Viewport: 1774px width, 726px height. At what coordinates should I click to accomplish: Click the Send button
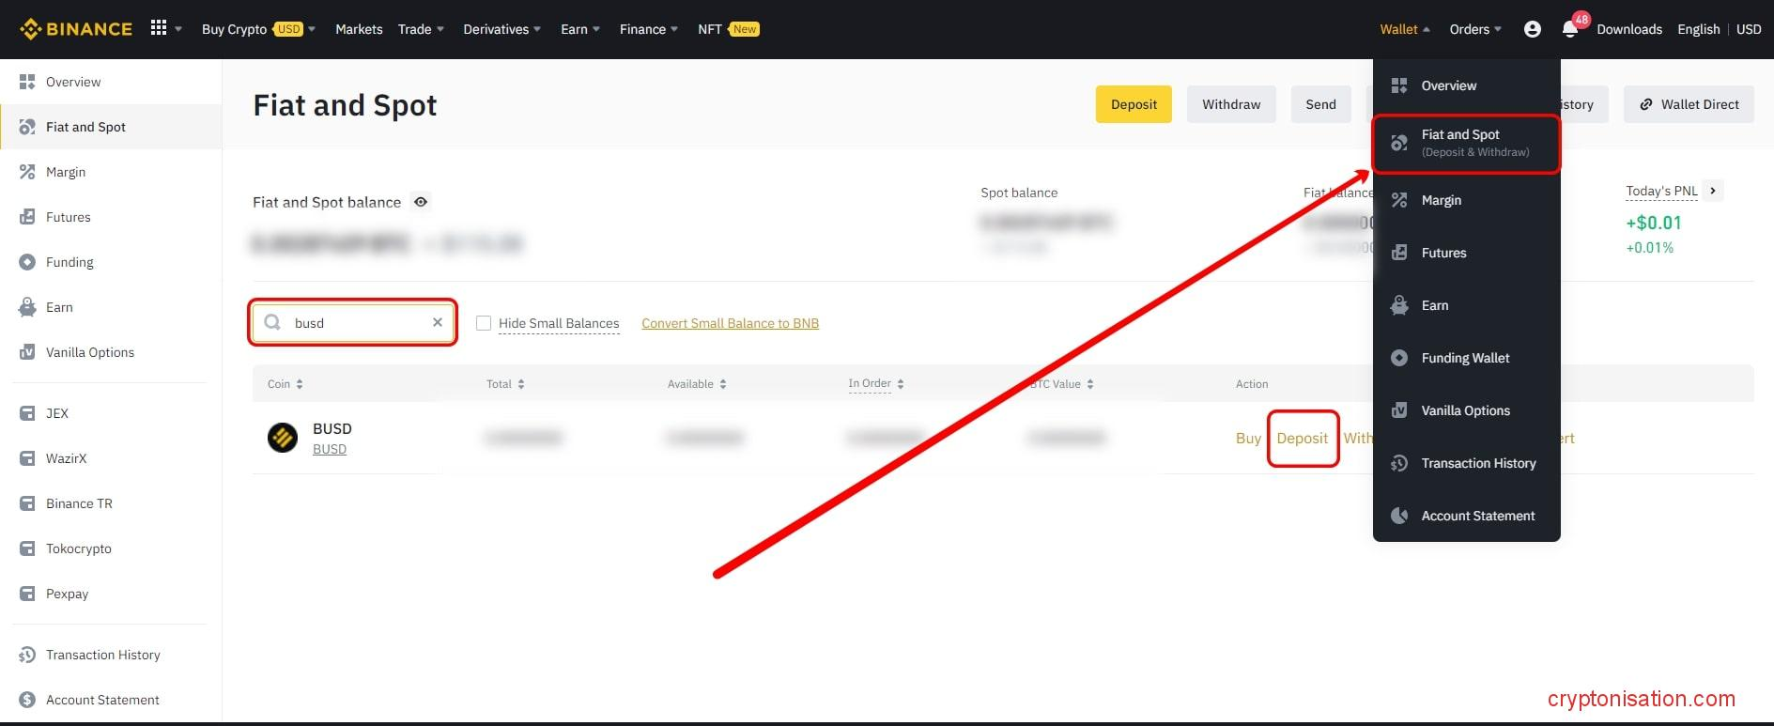pos(1320,104)
